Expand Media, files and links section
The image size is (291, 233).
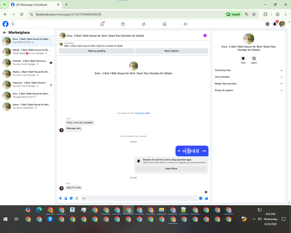tap(249, 84)
